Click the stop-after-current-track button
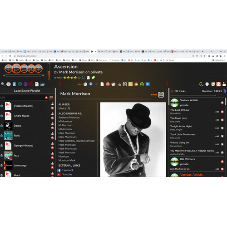 coord(31,69)
